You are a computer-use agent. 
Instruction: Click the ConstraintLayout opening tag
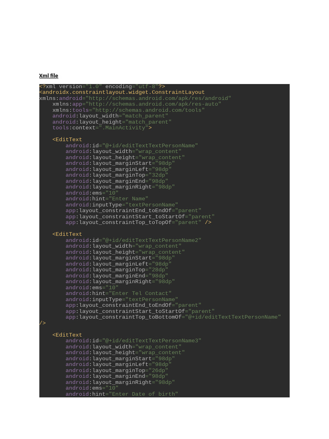(122, 93)
